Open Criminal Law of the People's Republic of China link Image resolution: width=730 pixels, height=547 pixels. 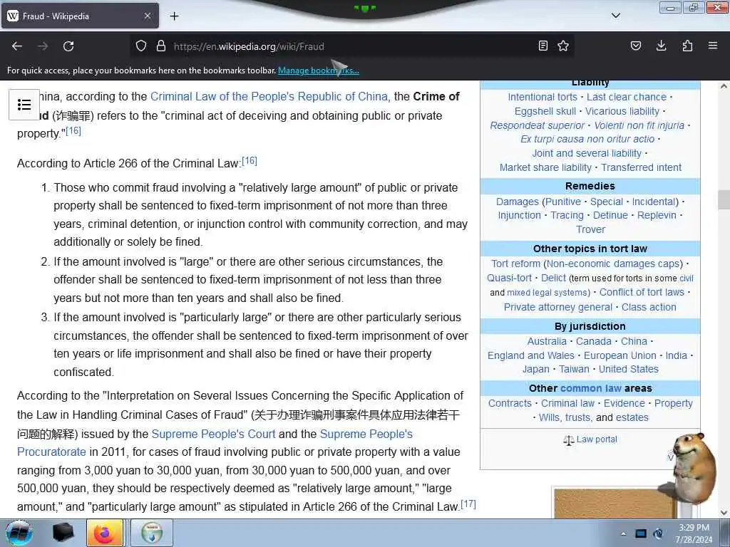(269, 96)
